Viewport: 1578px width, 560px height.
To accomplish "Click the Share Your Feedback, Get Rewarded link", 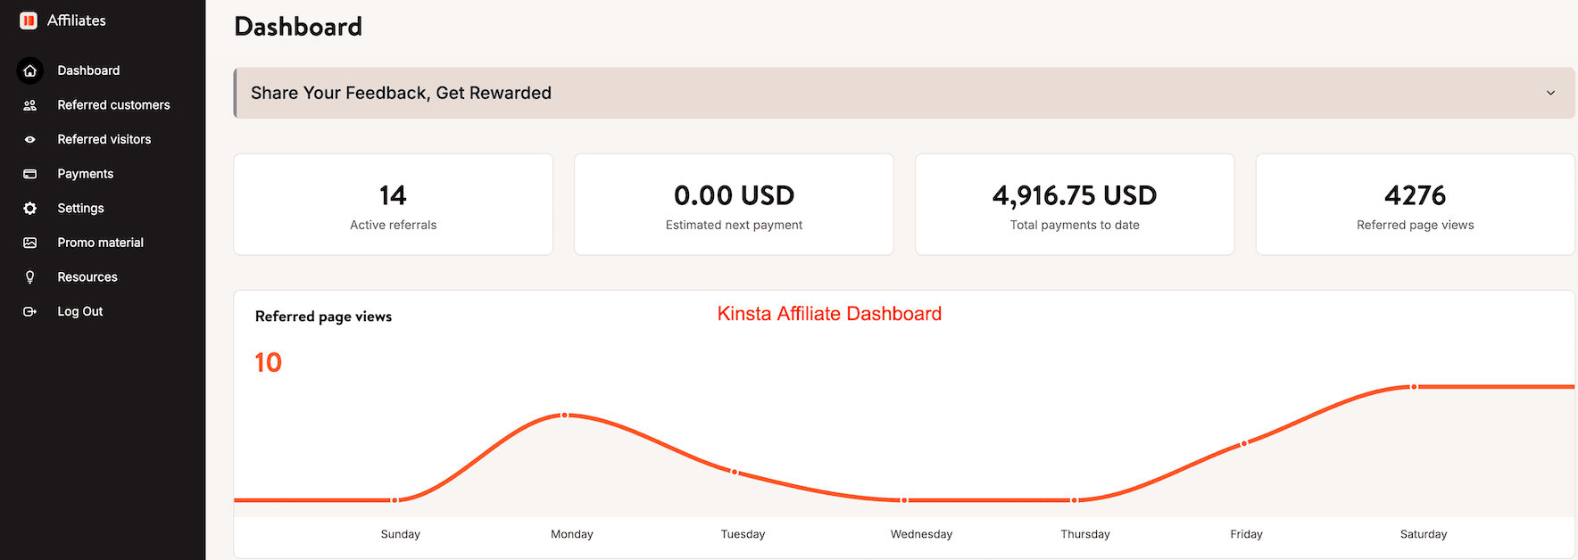I will pos(401,93).
